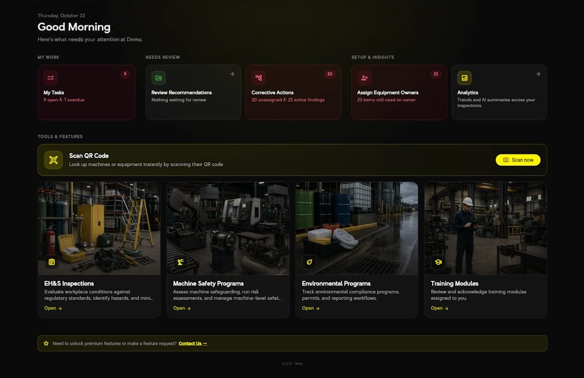Open EH&S Inspections via its Open link
This screenshot has height=378, width=584.
(x=53, y=308)
